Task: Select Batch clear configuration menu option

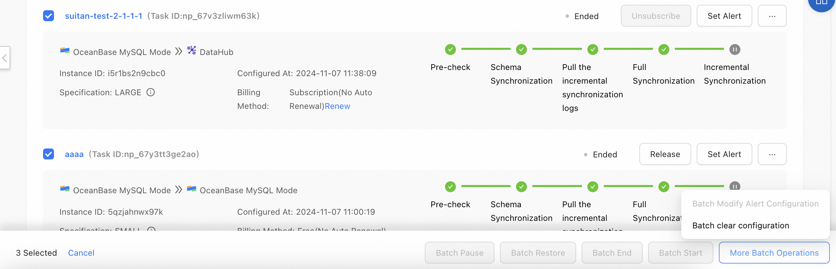Action: 740,226
